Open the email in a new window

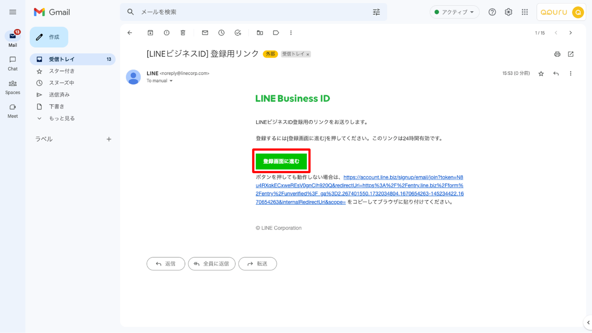point(571,54)
